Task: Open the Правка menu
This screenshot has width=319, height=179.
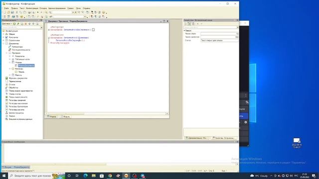Action: point(14,8)
